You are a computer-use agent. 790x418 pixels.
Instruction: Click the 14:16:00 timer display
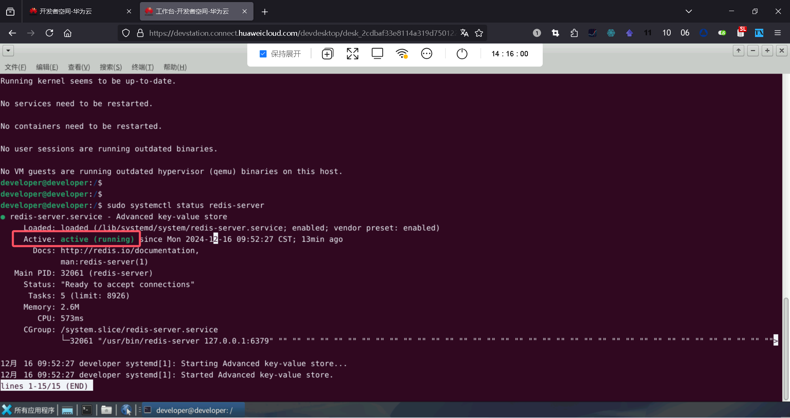pos(510,54)
